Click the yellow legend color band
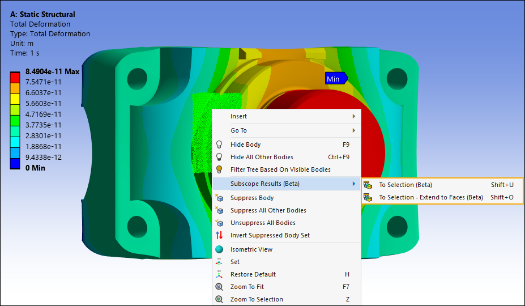 (x=15, y=99)
